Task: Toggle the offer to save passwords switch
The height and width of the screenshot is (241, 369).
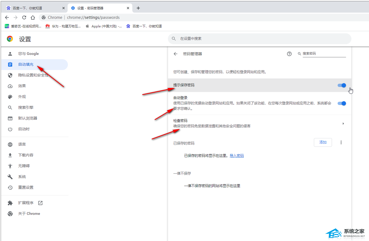Action: coord(341,85)
